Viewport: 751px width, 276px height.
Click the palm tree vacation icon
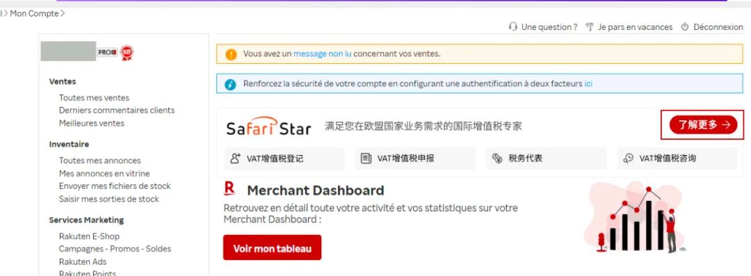pos(590,27)
